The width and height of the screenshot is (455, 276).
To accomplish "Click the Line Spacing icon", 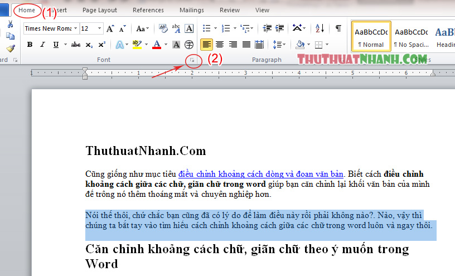I will pyautogui.click(x=278, y=45).
